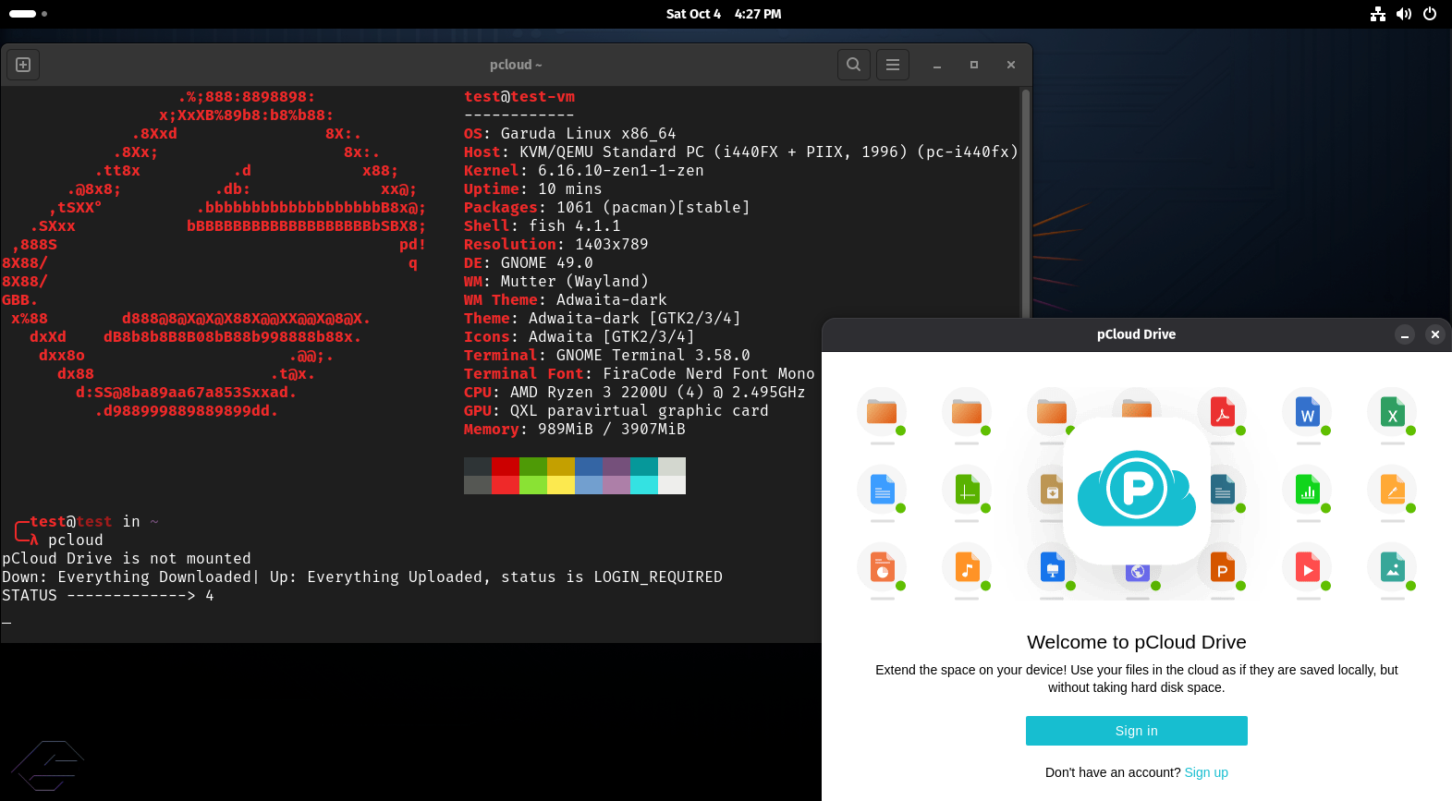Click the orange music file icon
The width and height of the screenshot is (1452, 801).
(x=967, y=567)
